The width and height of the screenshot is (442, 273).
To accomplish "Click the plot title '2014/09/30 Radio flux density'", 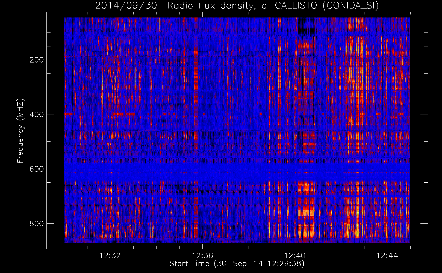I will [x=237, y=5].
